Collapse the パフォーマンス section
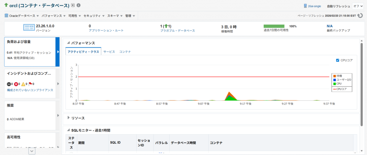The image size is (367, 155). 68,43
